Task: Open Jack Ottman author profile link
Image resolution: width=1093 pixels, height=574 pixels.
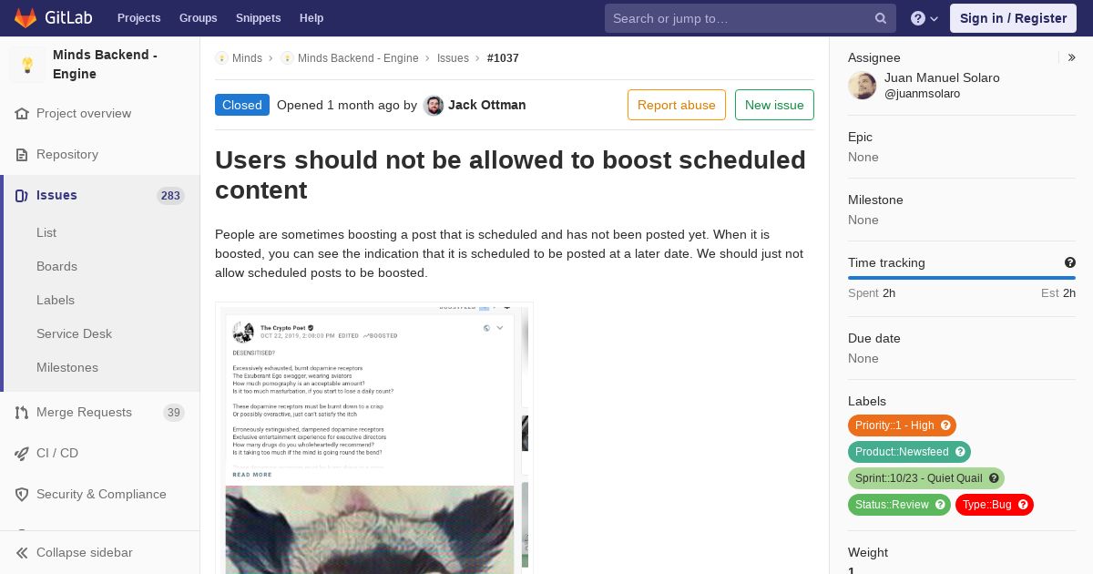Action: click(x=487, y=106)
